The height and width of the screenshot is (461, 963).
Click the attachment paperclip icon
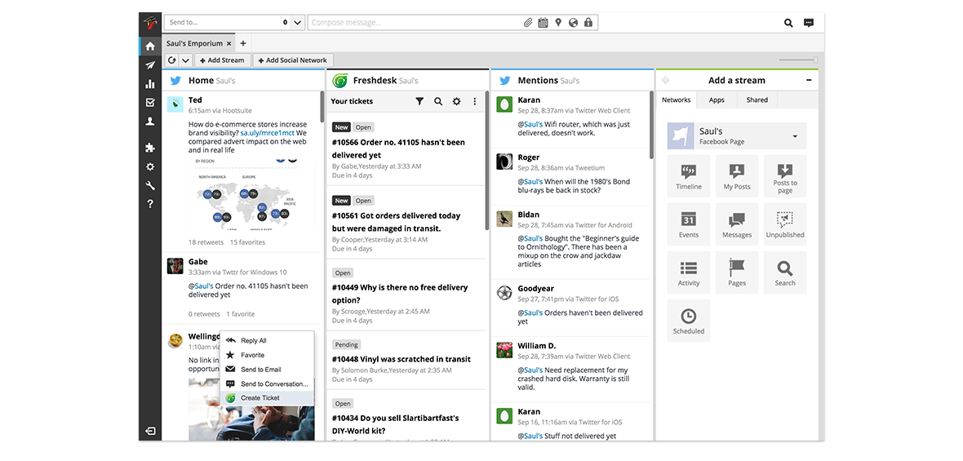(527, 23)
